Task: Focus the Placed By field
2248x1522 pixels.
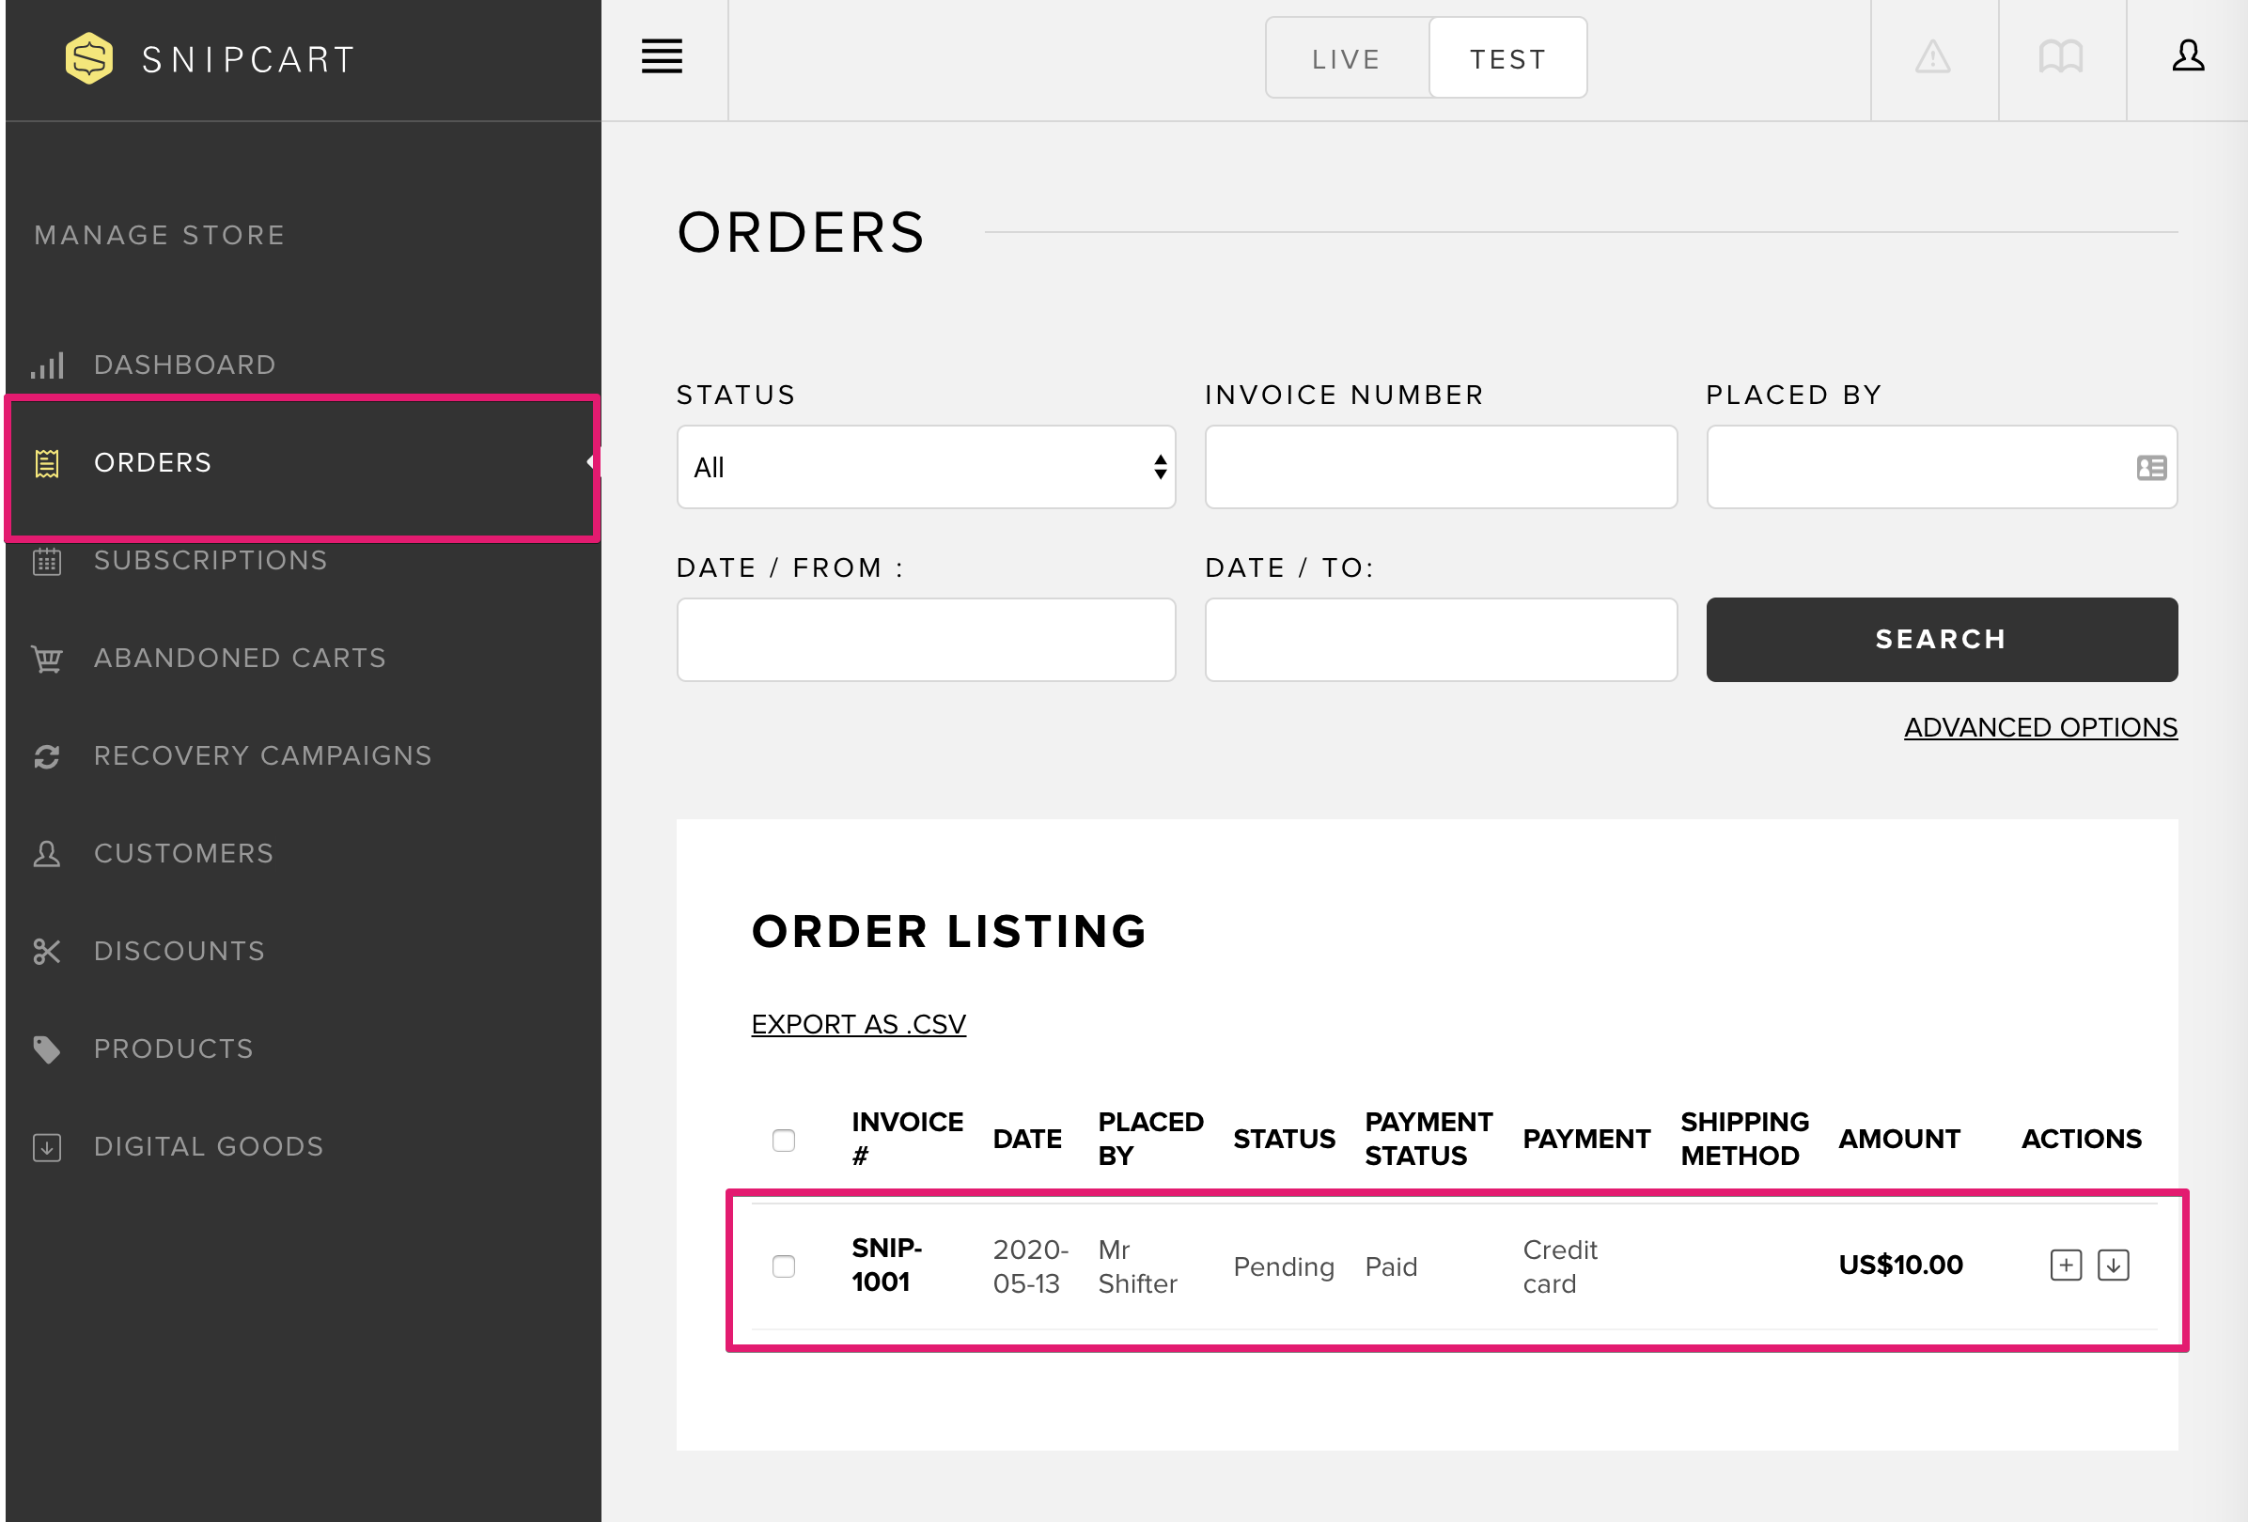Action: [x=1942, y=467]
